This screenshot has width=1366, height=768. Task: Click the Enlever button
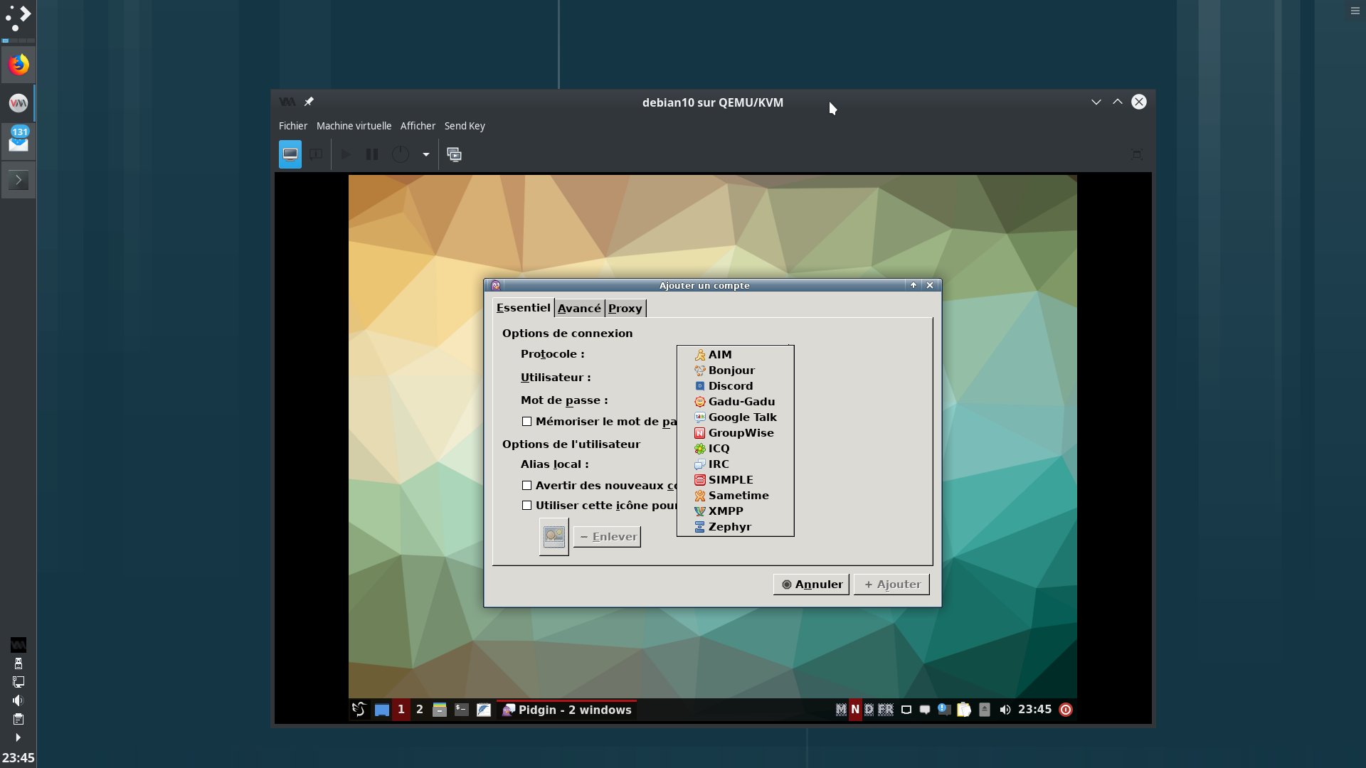[x=608, y=537]
